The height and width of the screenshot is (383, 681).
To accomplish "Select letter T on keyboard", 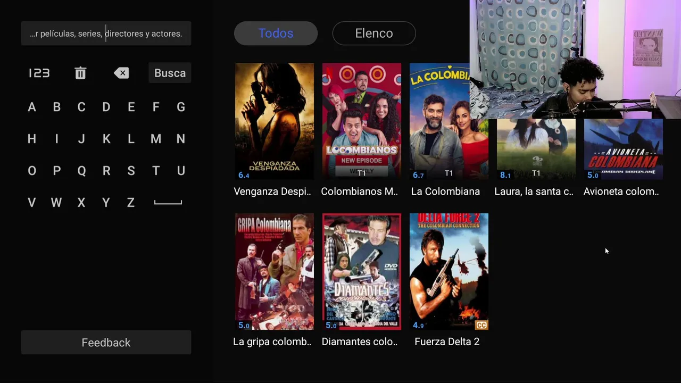I will click(156, 171).
